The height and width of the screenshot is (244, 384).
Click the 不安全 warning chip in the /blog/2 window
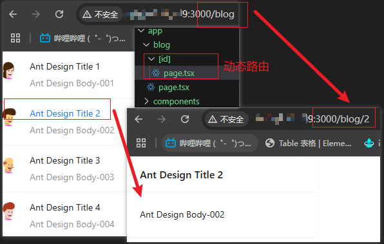point(226,120)
